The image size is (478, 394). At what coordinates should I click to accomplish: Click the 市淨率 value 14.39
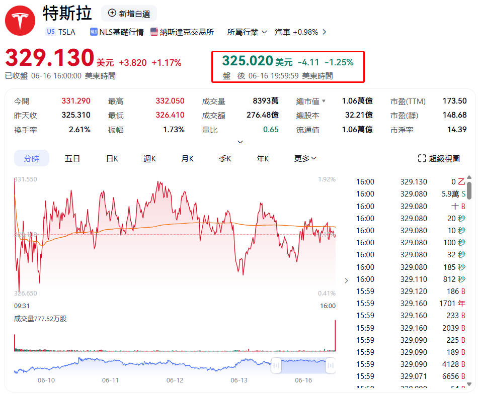[x=457, y=129]
